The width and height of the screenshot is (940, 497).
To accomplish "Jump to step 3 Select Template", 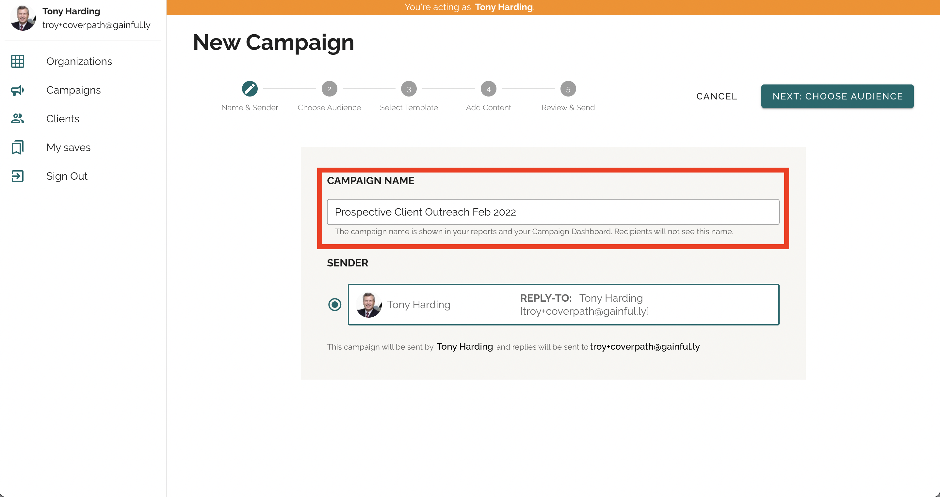I will tap(409, 89).
